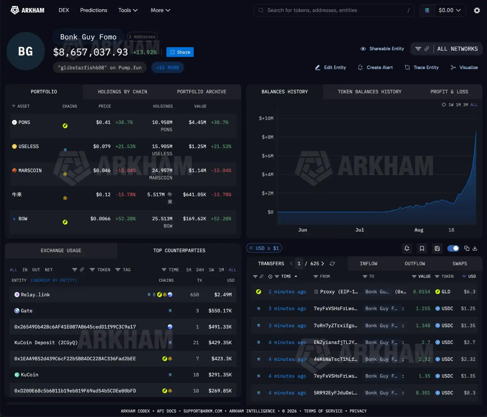Click the +15 MORE tags button
The width and height of the screenshot is (487, 417).
point(168,67)
